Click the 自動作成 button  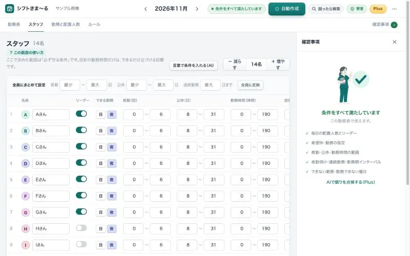[x=287, y=9]
